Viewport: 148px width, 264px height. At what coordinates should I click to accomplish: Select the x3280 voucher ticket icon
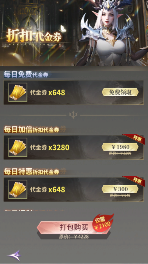click(x=18, y=147)
